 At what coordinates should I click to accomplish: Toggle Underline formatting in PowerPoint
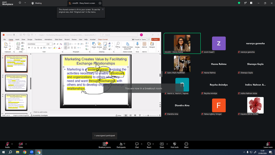click(35, 48)
